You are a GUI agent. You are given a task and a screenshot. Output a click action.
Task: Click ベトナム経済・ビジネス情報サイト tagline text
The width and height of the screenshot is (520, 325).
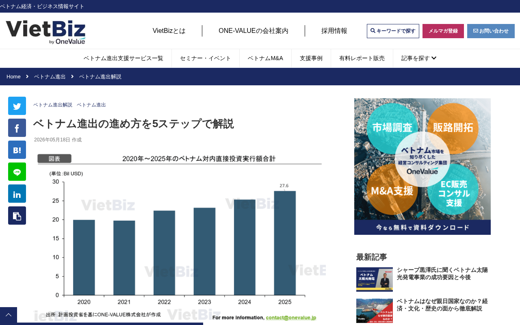[x=42, y=6]
